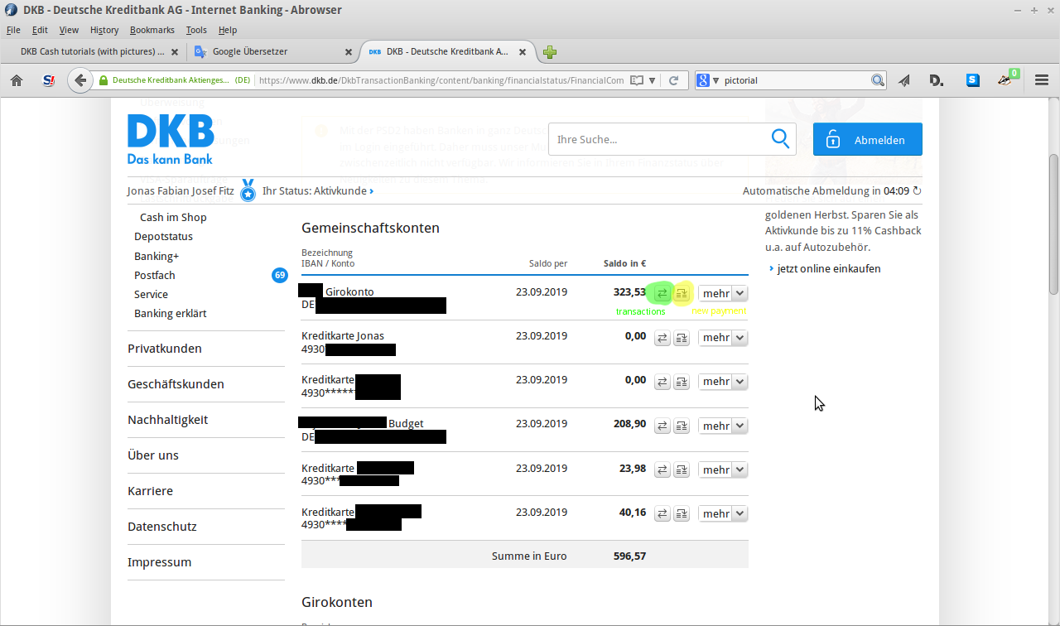Image resolution: width=1060 pixels, height=626 pixels.
Task: Click the green new tab plus icon
Action: pos(550,52)
